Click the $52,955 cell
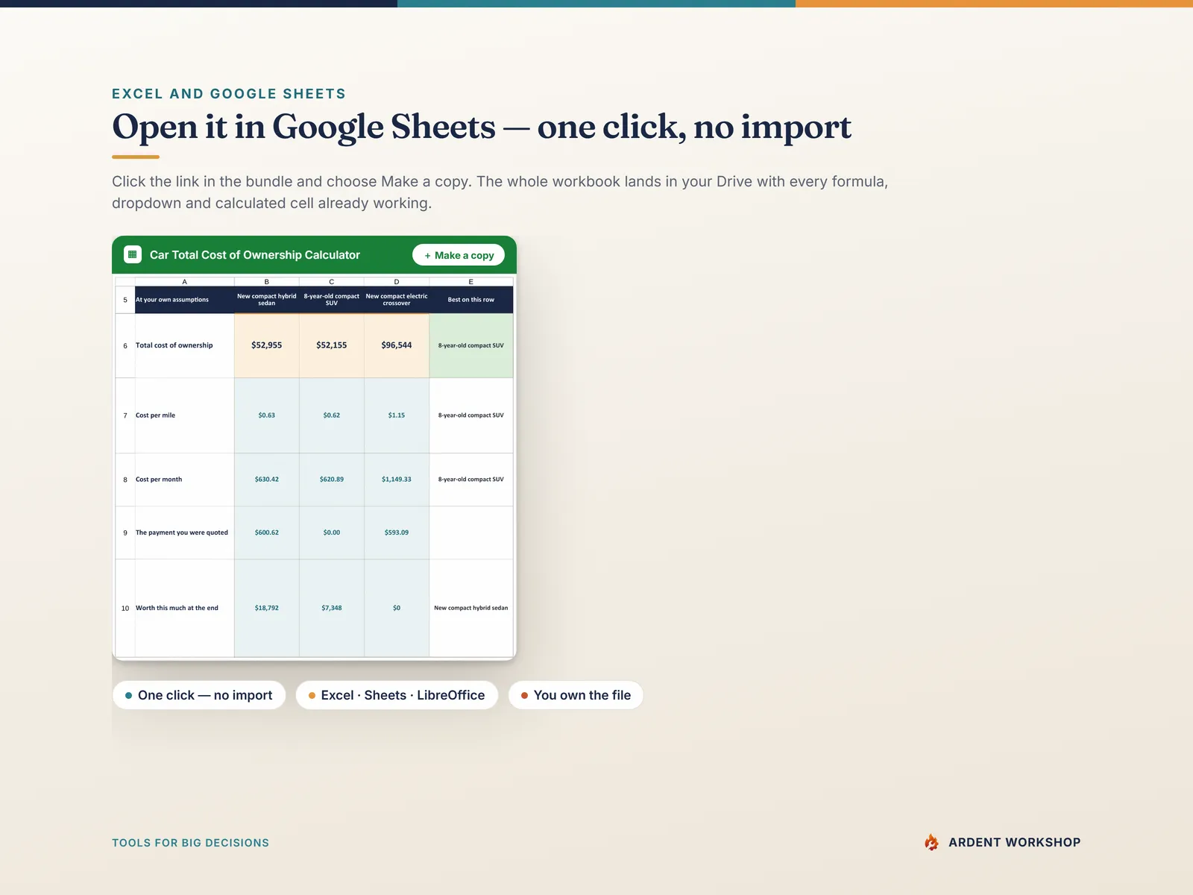 [267, 345]
